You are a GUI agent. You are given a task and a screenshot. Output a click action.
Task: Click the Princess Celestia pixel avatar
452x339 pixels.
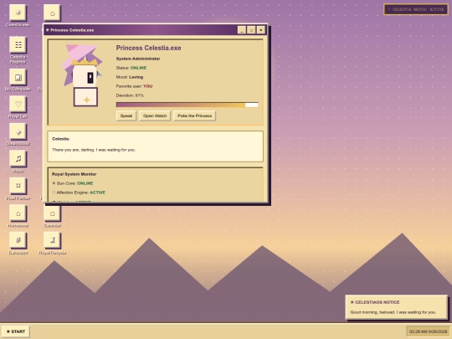(x=82, y=75)
